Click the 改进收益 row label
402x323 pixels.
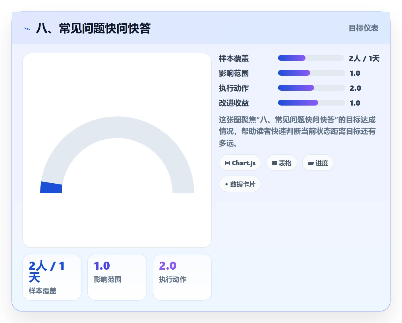tap(234, 103)
